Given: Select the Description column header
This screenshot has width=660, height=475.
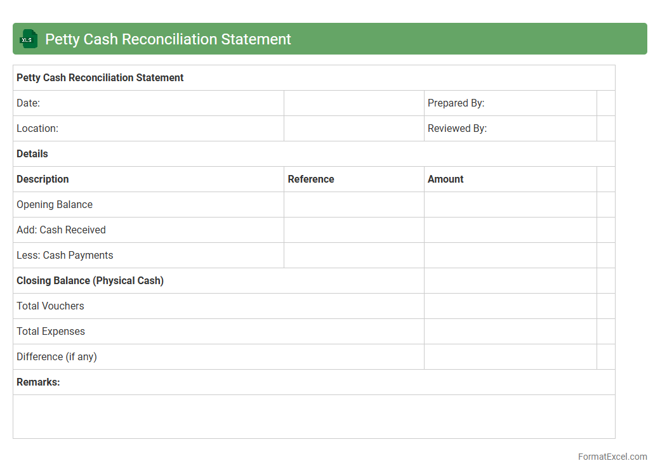Looking at the screenshot, I should coord(148,179).
